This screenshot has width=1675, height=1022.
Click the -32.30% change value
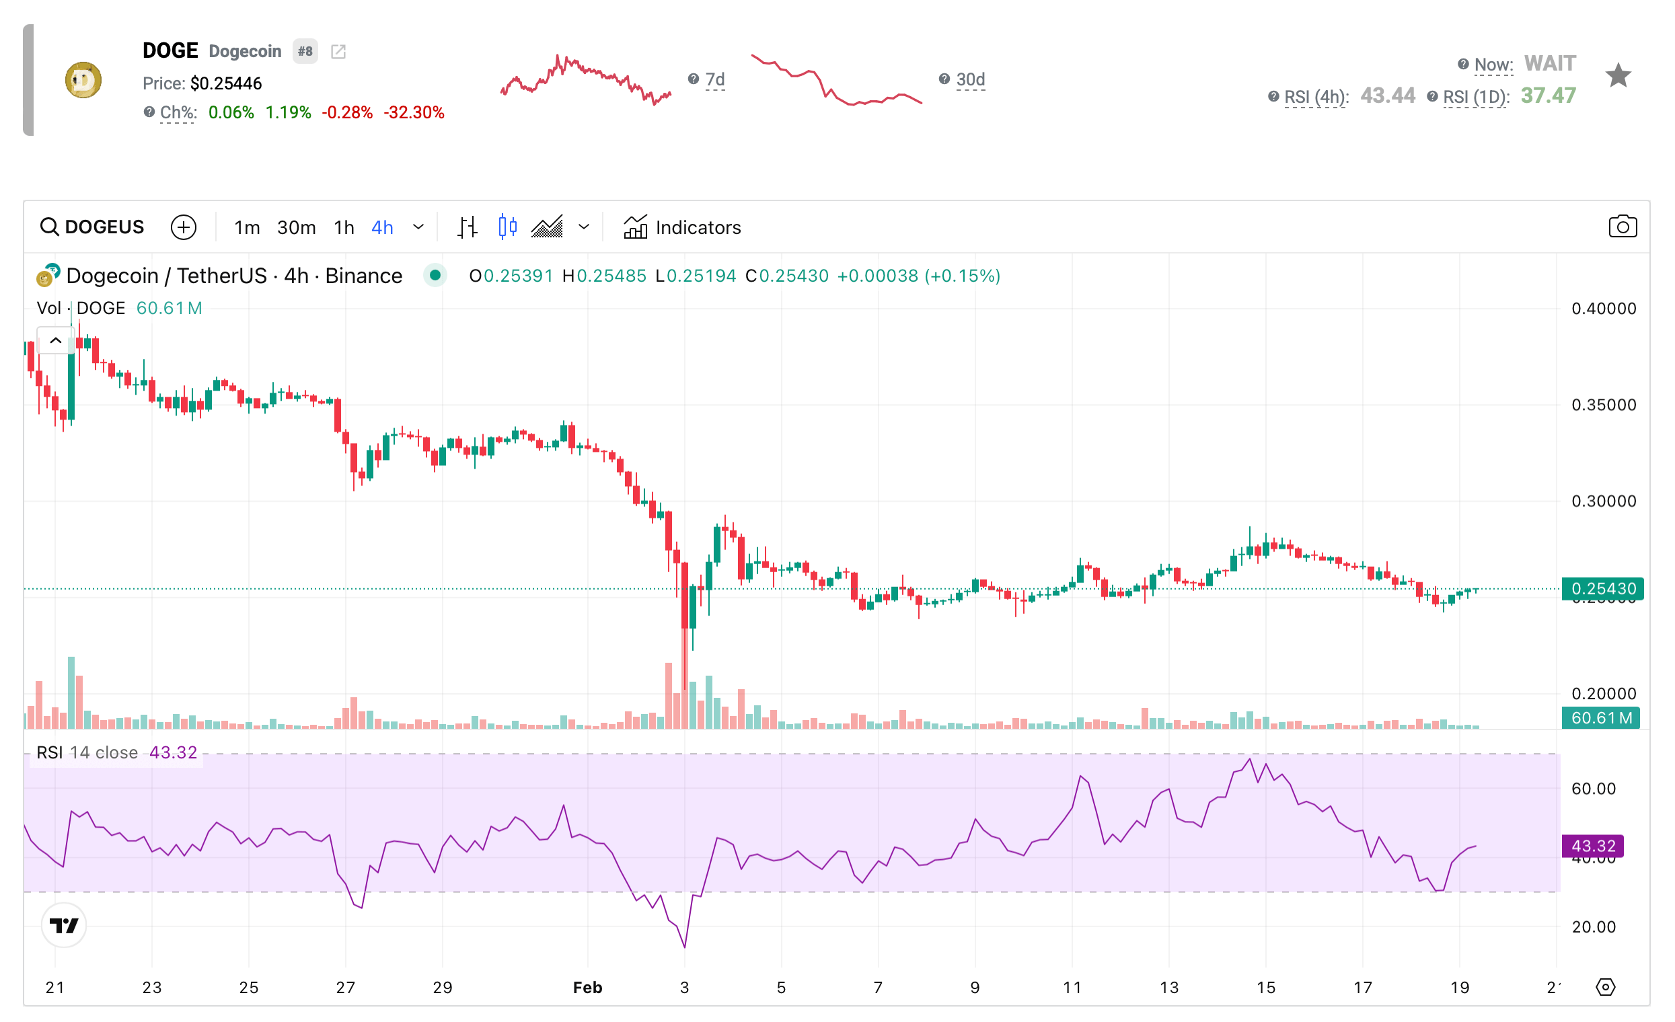pos(413,113)
